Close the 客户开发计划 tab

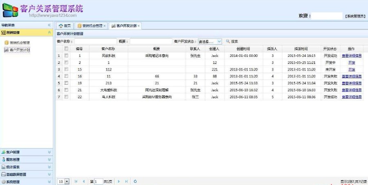coord(139,26)
